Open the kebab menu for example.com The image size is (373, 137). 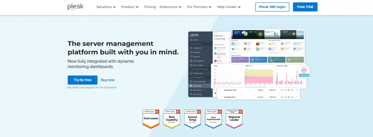[x=297, y=97]
